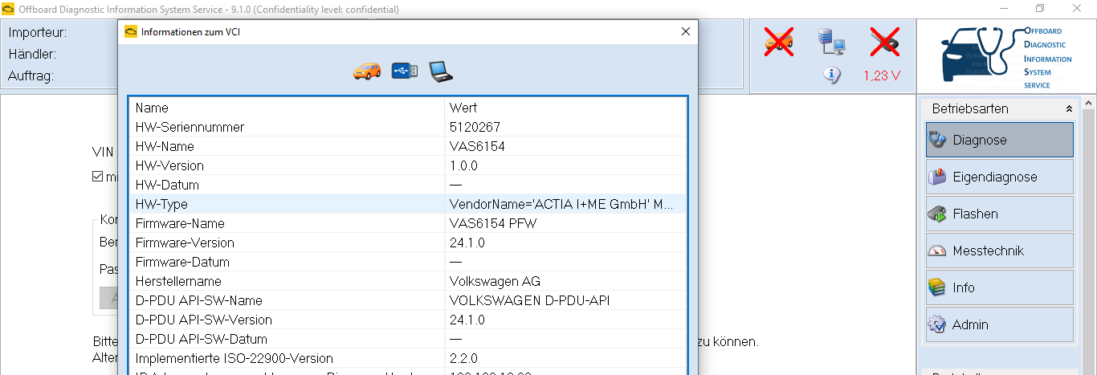Click the crossed-out vehicle connection status icon
Image resolution: width=1097 pixels, height=375 pixels.
[778, 41]
